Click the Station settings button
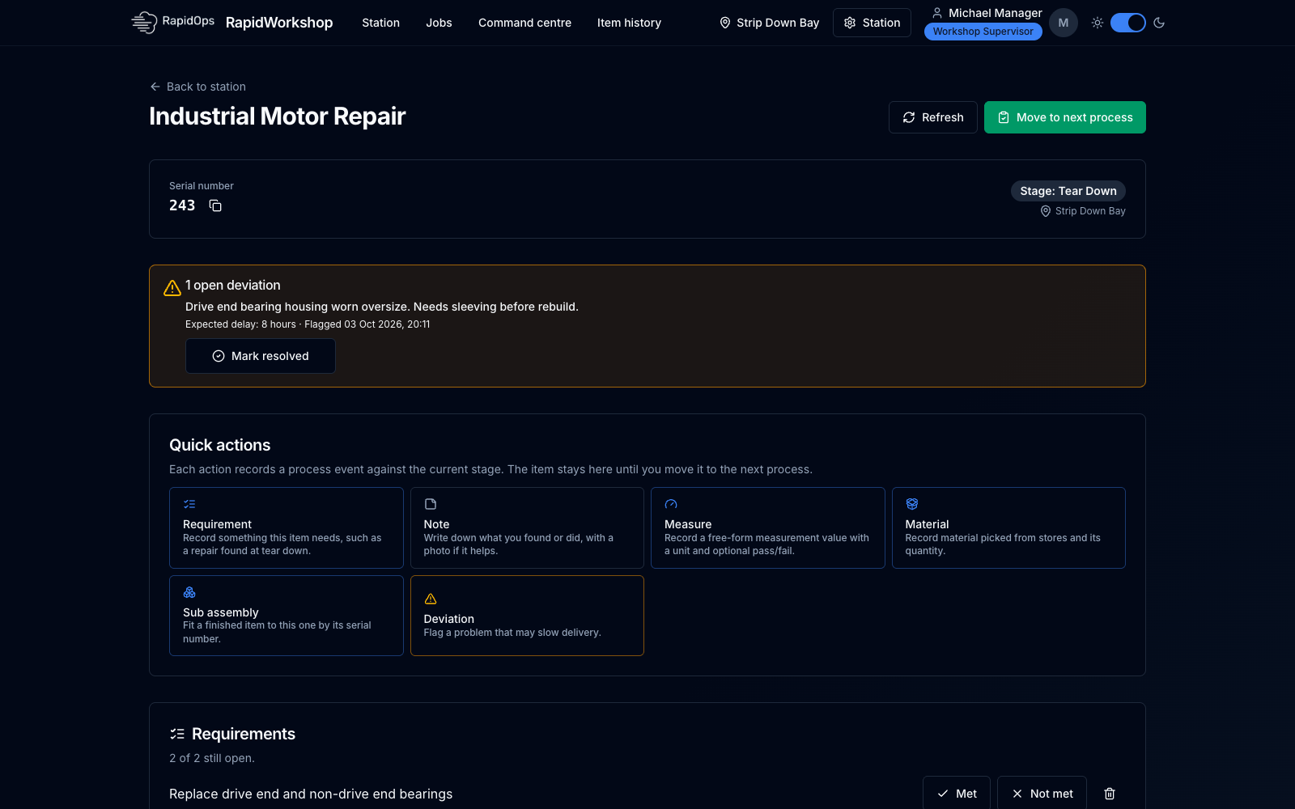 (872, 23)
